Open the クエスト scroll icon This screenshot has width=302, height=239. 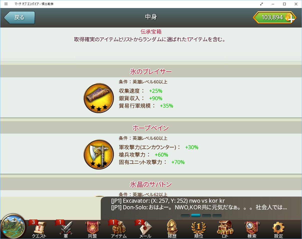[x=39, y=229]
